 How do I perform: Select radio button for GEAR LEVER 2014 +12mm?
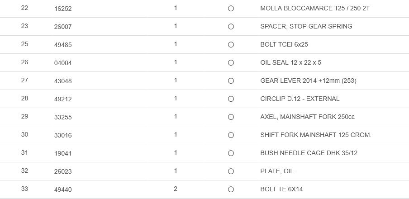[231, 81]
